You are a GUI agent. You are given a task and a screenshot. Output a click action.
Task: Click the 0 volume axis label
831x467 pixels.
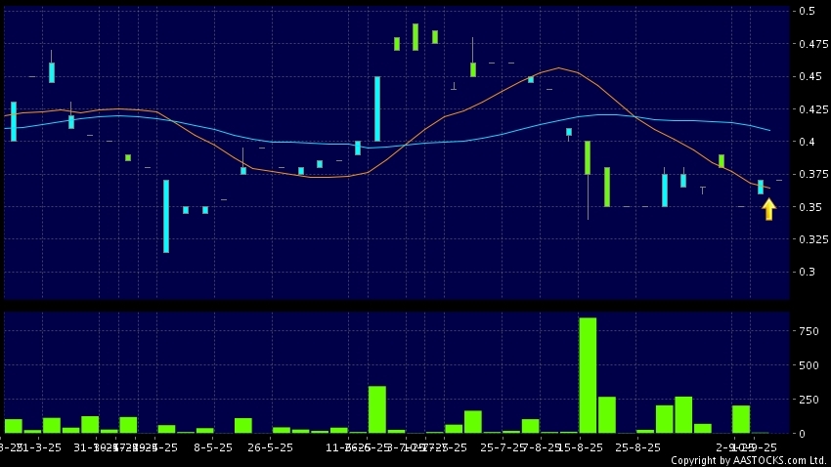802,434
